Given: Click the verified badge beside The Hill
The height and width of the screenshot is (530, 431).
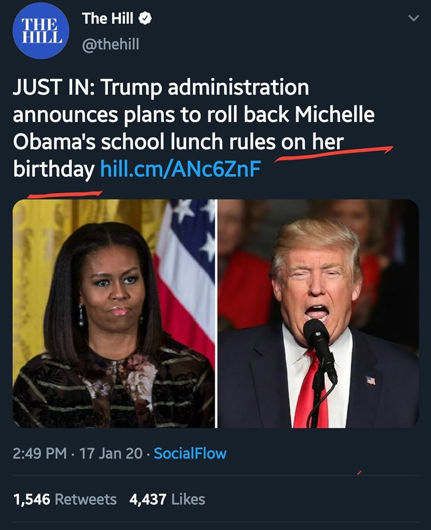Looking at the screenshot, I should (x=145, y=19).
